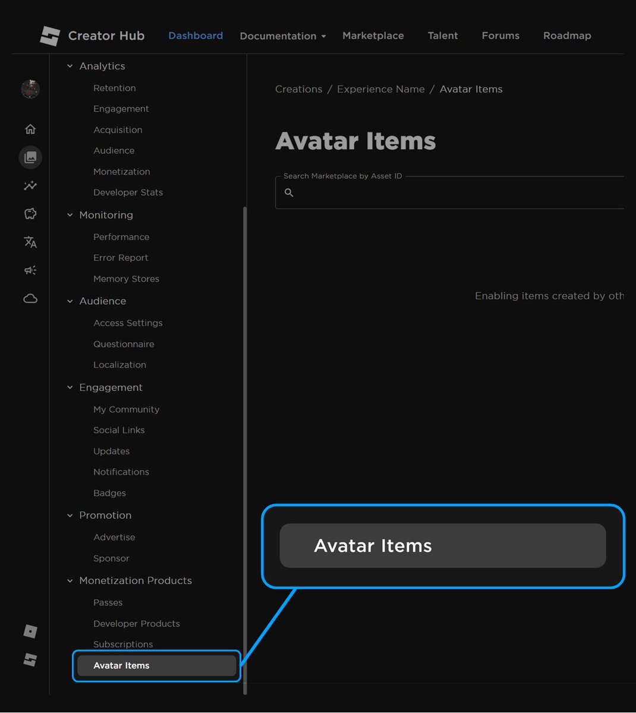Open the Analytics chart icon in sidebar
Screen dimensions: 636x713
(x=30, y=185)
